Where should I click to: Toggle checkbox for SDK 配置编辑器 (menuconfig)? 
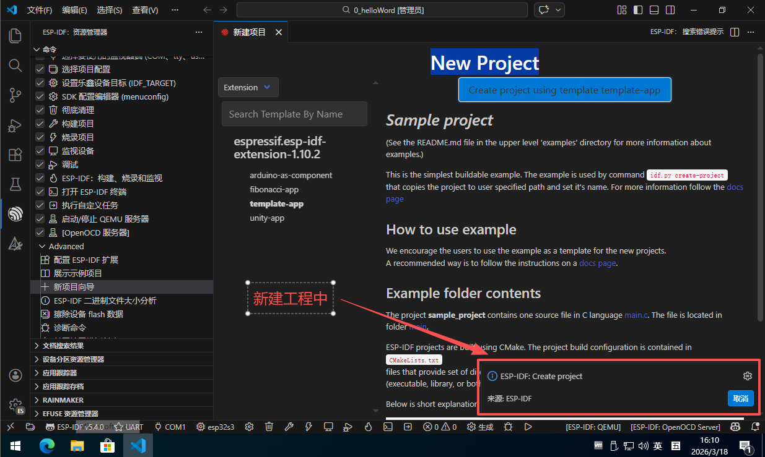(x=40, y=96)
